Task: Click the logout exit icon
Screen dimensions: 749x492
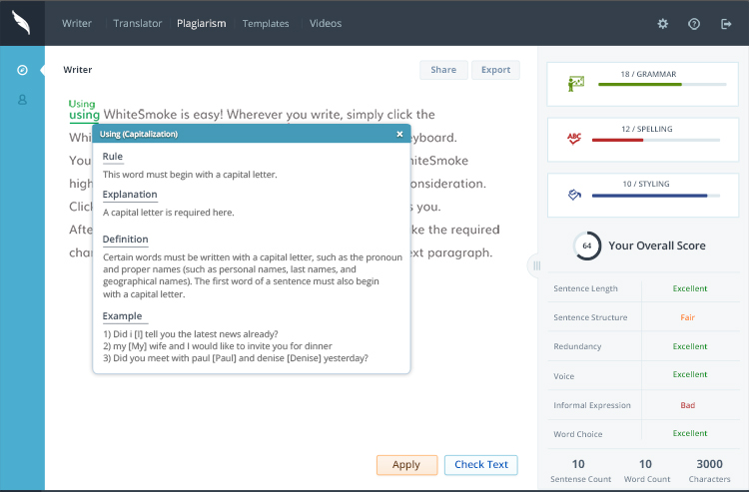Action: point(726,23)
